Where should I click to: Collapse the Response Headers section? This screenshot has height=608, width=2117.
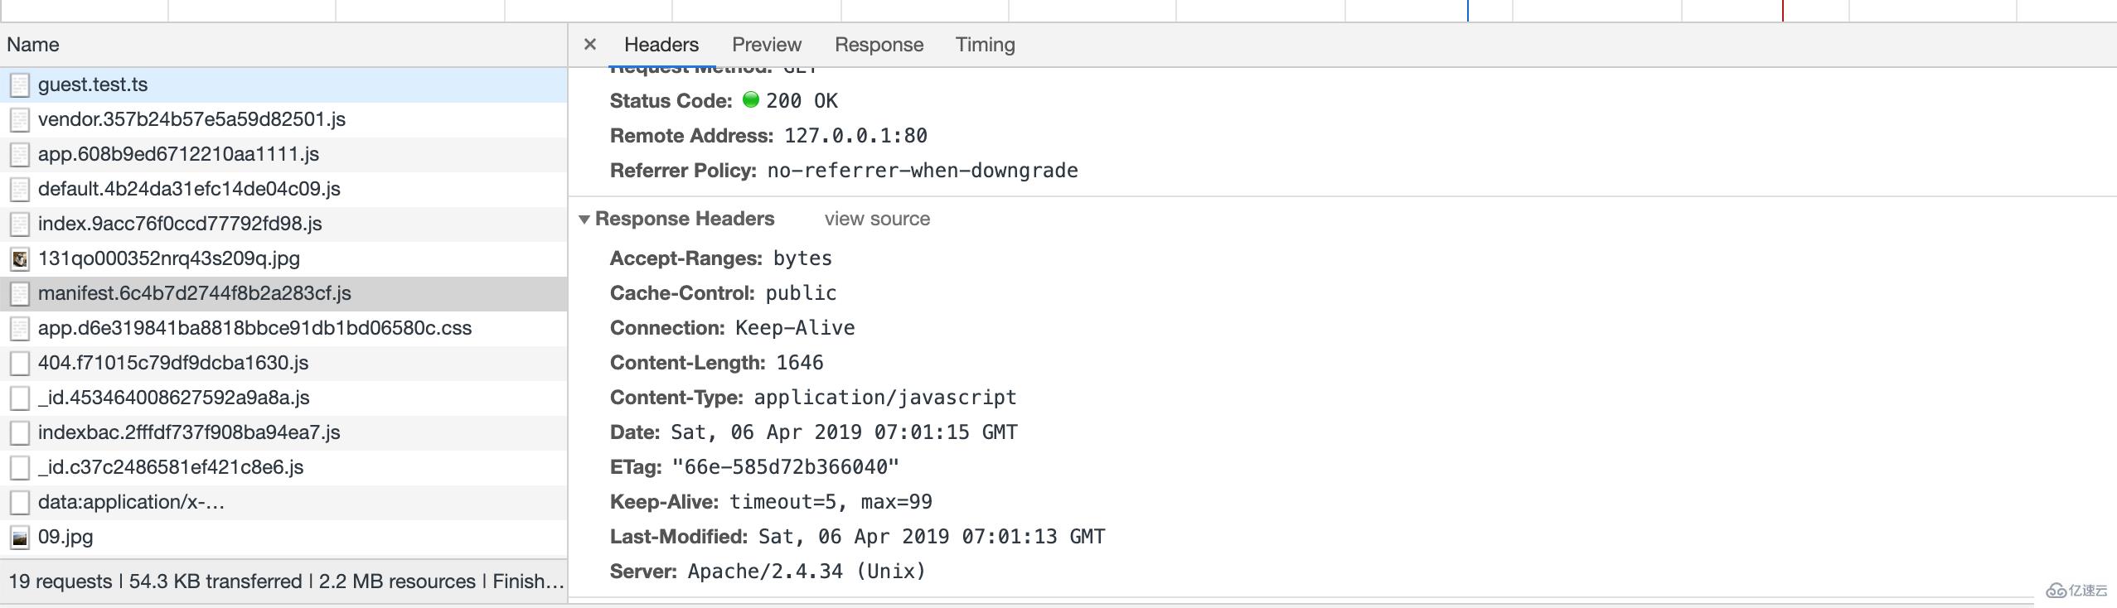(x=584, y=220)
